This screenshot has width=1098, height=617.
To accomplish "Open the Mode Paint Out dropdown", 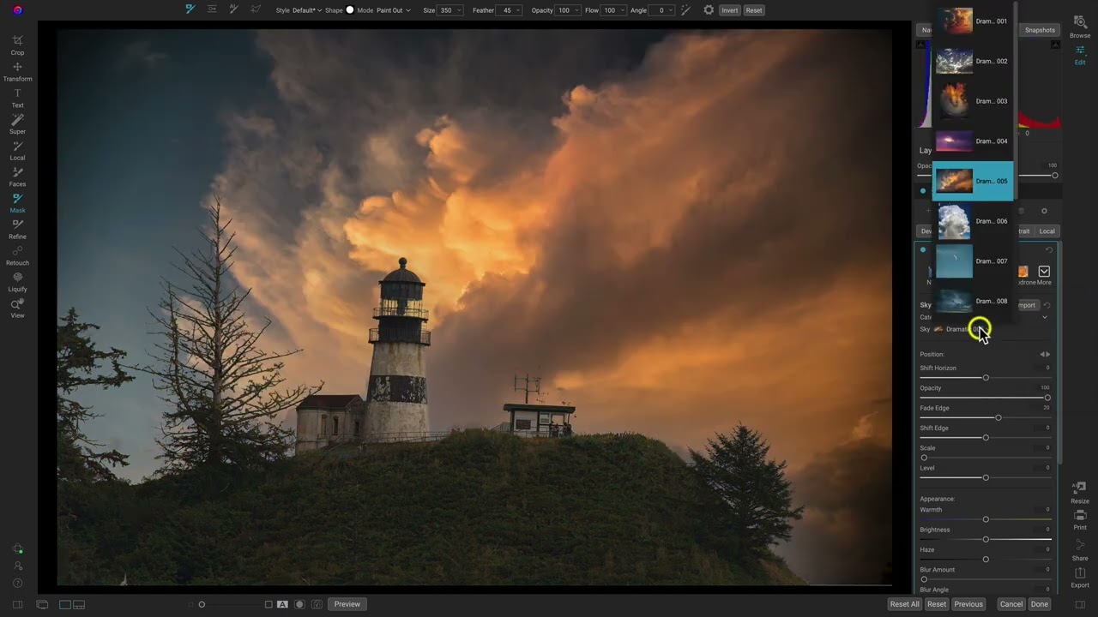I will pyautogui.click(x=394, y=10).
